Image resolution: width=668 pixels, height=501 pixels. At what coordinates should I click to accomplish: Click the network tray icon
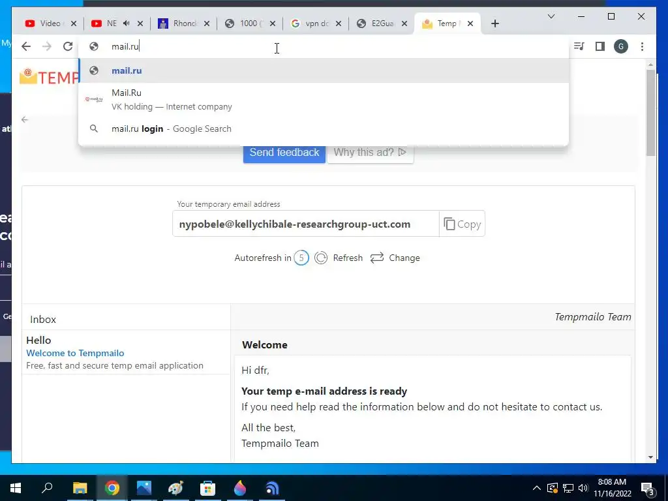click(x=568, y=488)
